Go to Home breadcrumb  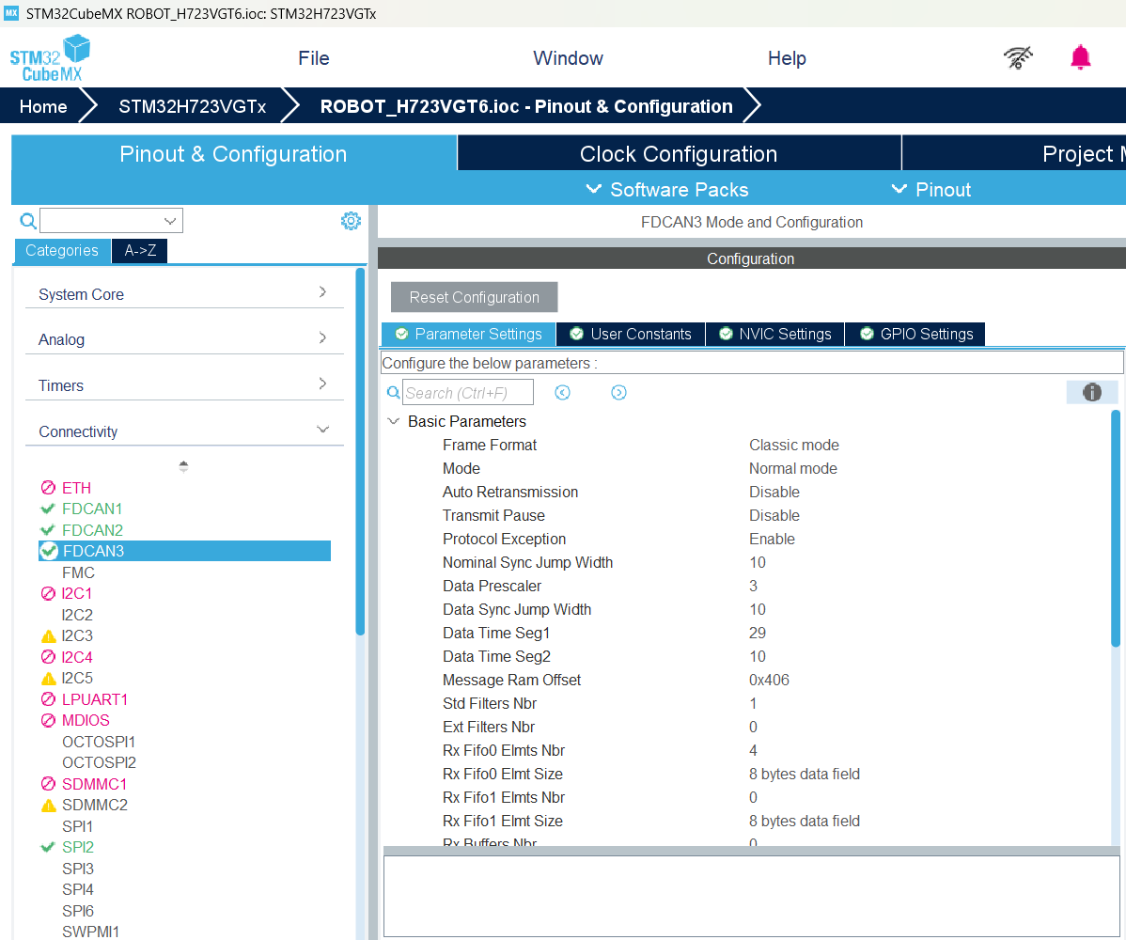[43, 106]
